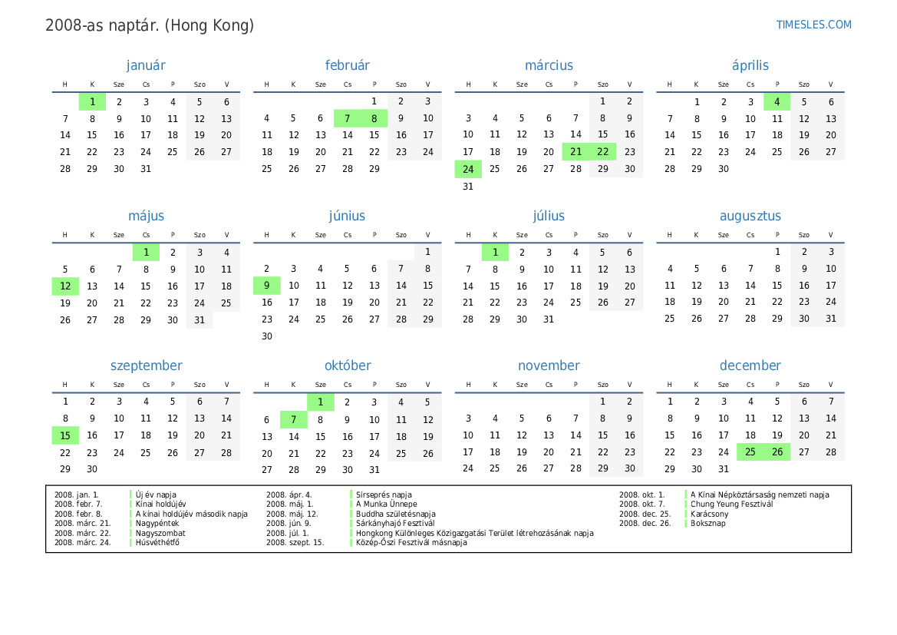Click highlighted December 25 holiday cell
The width and height of the screenshot is (897, 635).
(750, 452)
